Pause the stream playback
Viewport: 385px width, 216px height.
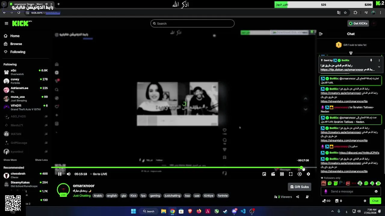pyautogui.click(x=60, y=174)
